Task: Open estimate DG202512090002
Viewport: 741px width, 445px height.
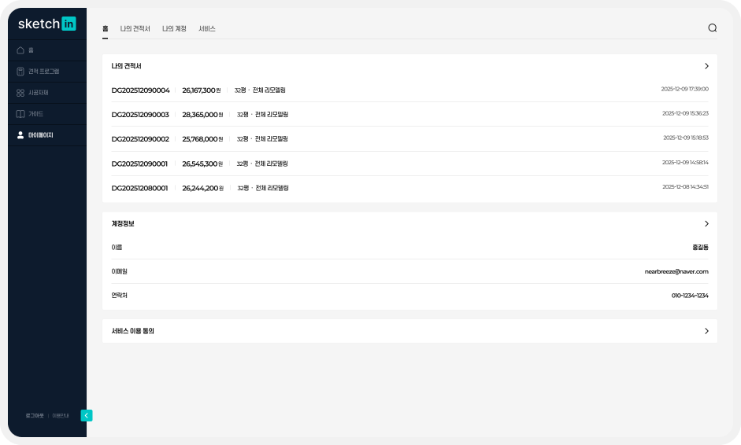Action: pyautogui.click(x=140, y=139)
